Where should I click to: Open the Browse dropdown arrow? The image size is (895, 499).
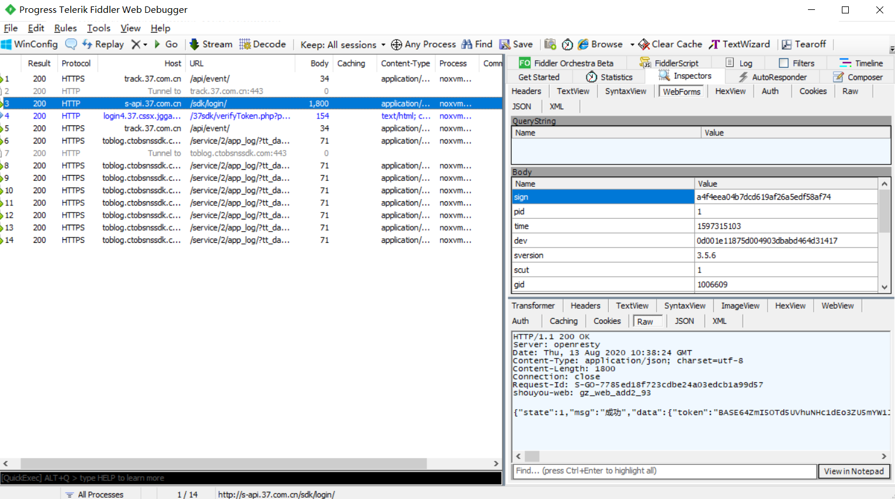632,45
